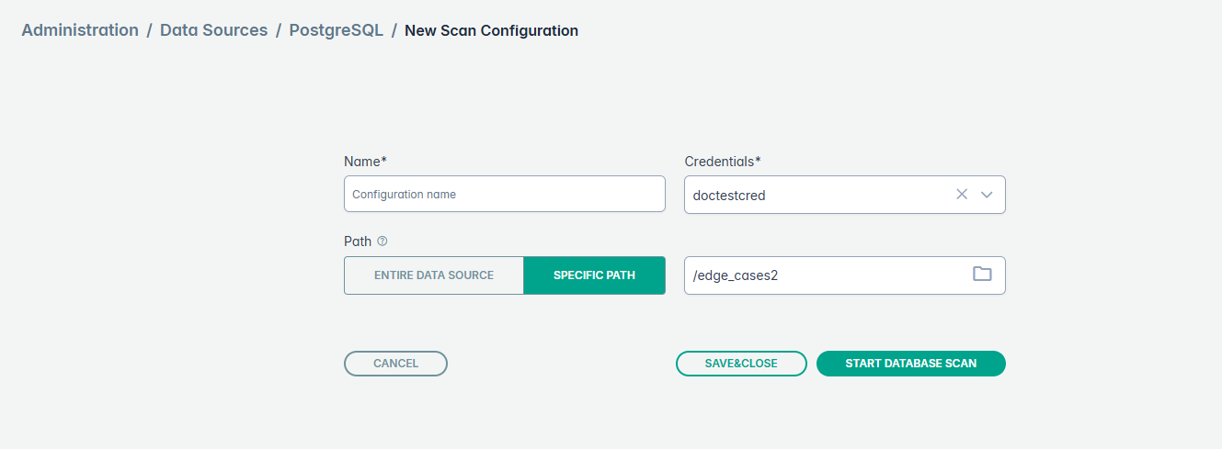Click the Credentials* field label
Image resolution: width=1222 pixels, height=449 pixels.
[723, 162]
